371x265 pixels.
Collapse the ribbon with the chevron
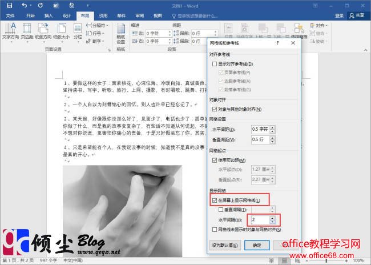click(365, 50)
